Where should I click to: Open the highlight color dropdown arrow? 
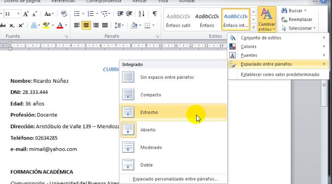[53, 26]
